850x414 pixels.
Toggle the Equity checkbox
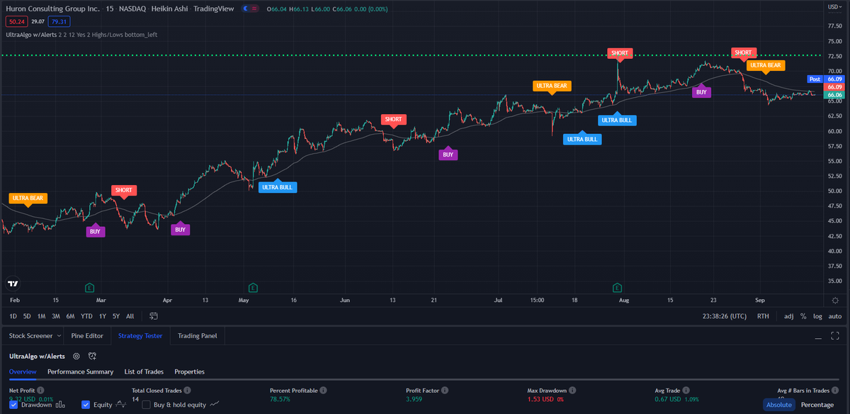point(86,405)
